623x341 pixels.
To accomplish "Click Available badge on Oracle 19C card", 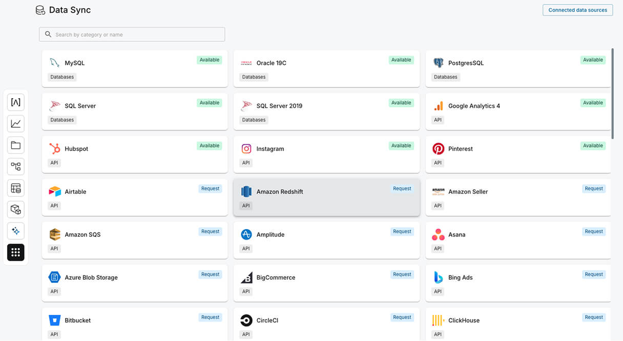I will pos(401,60).
